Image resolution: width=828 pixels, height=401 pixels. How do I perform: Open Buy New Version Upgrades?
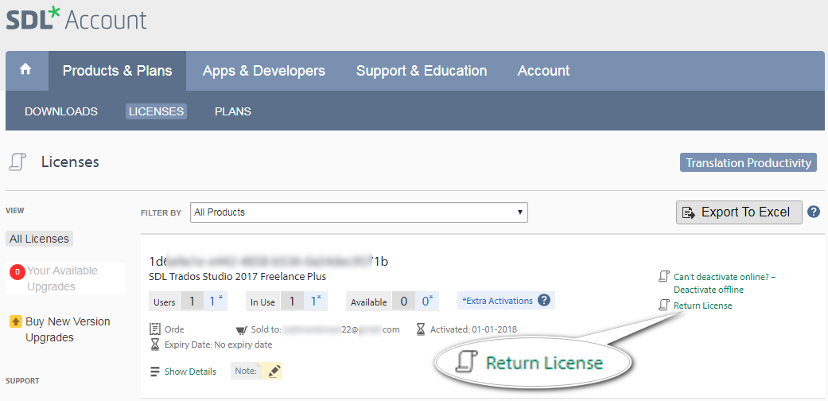[x=68, y=329]
